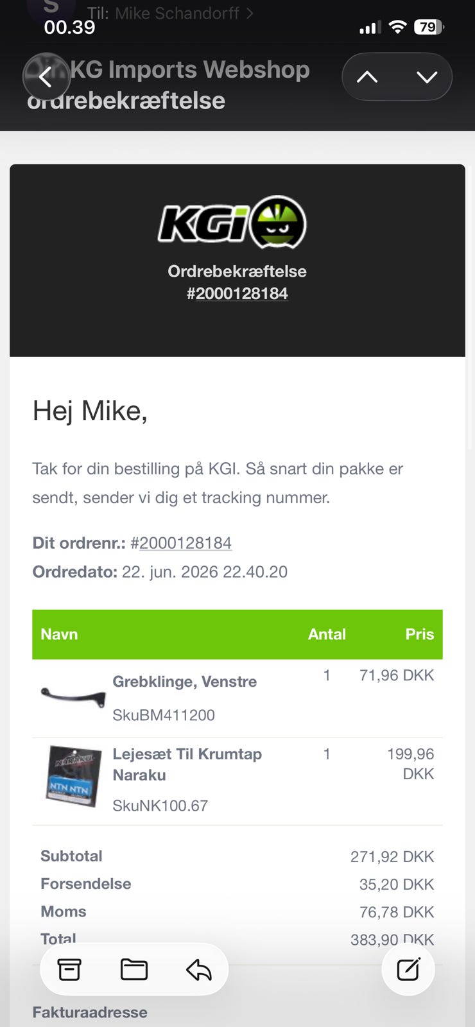Reply using the curved arrow icon
This screenshot has width=475, height=1027.
click(199, 969)
